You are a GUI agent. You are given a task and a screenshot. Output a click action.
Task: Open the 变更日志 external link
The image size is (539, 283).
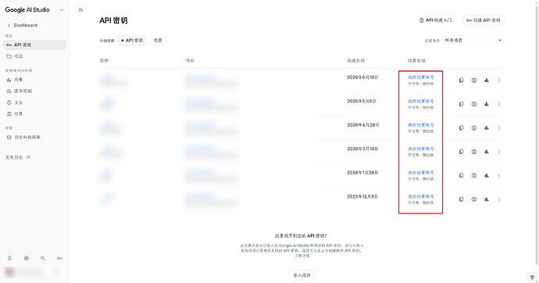point(18,157)
